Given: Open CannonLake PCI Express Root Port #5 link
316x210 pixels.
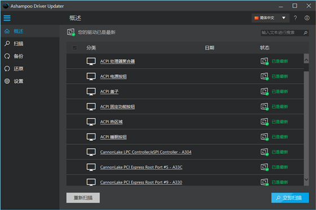Looking at the screenshot, I should 141,167.
